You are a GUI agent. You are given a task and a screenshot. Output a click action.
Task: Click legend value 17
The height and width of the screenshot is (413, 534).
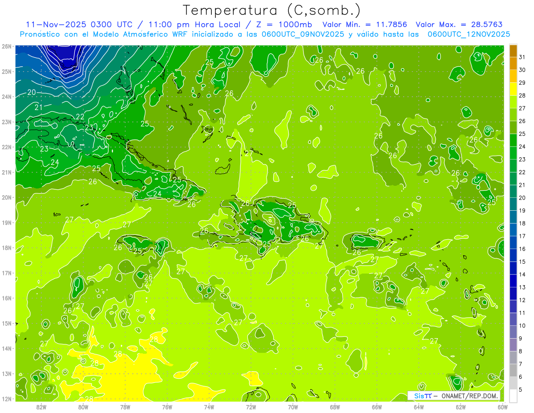522,236
